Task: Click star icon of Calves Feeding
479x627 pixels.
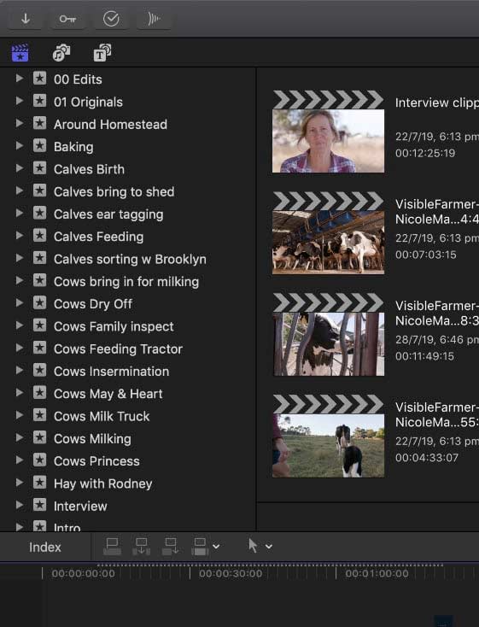Action: coord(39,236)
